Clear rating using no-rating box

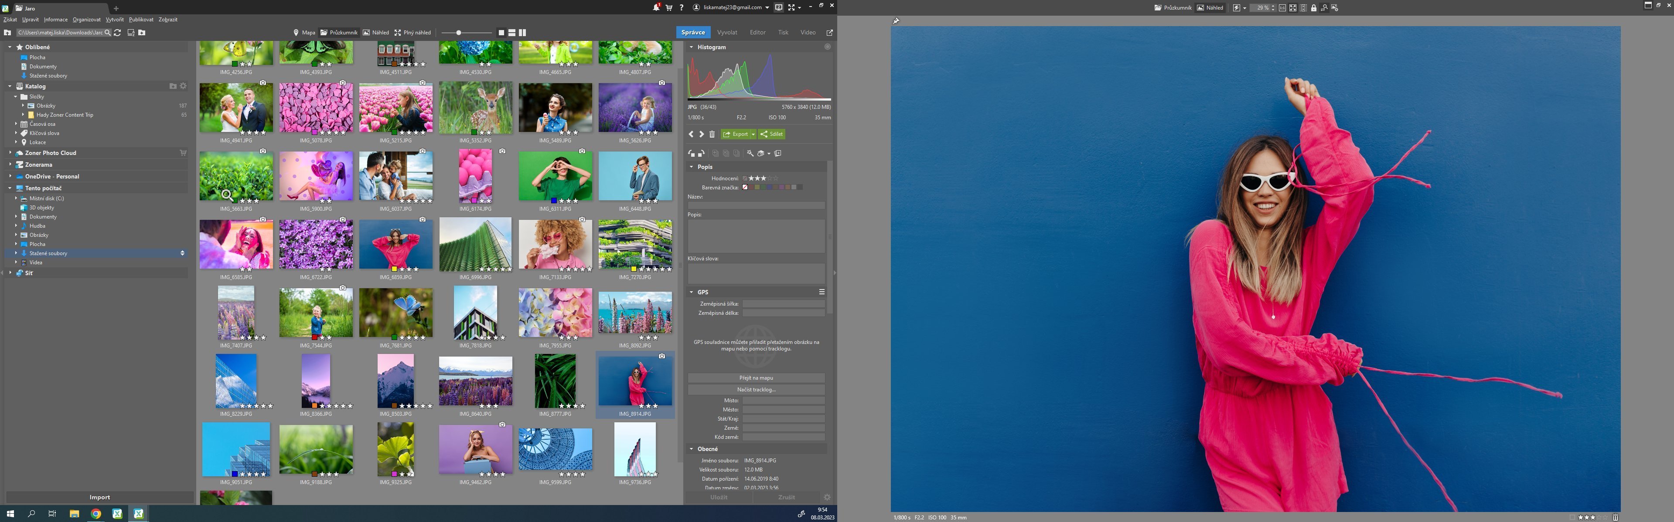[745, 178]
